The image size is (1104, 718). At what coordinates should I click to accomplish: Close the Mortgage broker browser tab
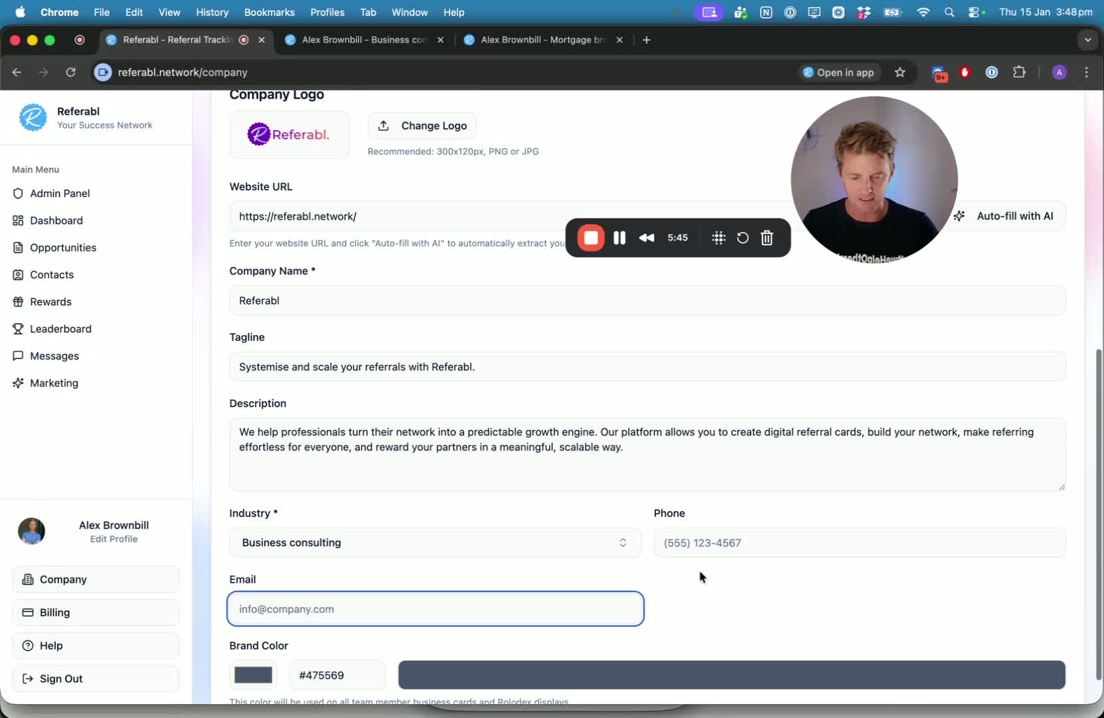tap(620, 40)
